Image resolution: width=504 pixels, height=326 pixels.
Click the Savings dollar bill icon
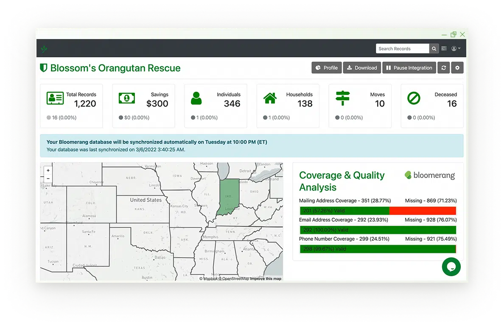[127, 98]
